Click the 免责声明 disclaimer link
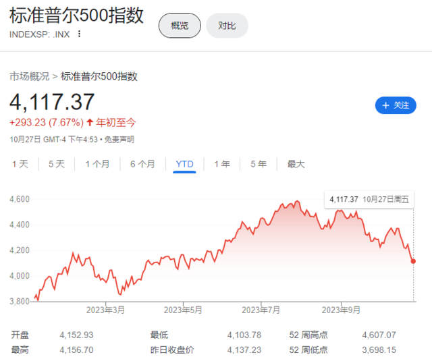Viewport: 432px width, 361px height. pos(119,140)
